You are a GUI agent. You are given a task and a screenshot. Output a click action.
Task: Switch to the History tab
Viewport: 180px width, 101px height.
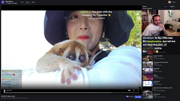tap(33, 2)
